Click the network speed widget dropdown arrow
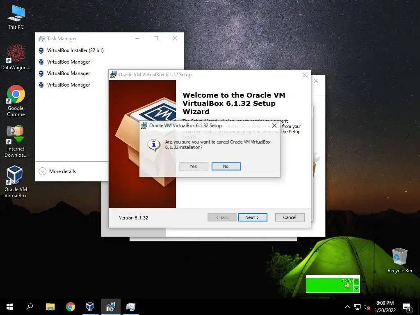Viewport: 420px width, 315px height. [356, 289]
